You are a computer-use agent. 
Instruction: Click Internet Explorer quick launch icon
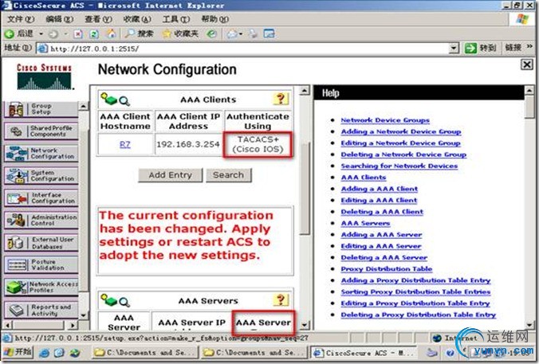44,353
